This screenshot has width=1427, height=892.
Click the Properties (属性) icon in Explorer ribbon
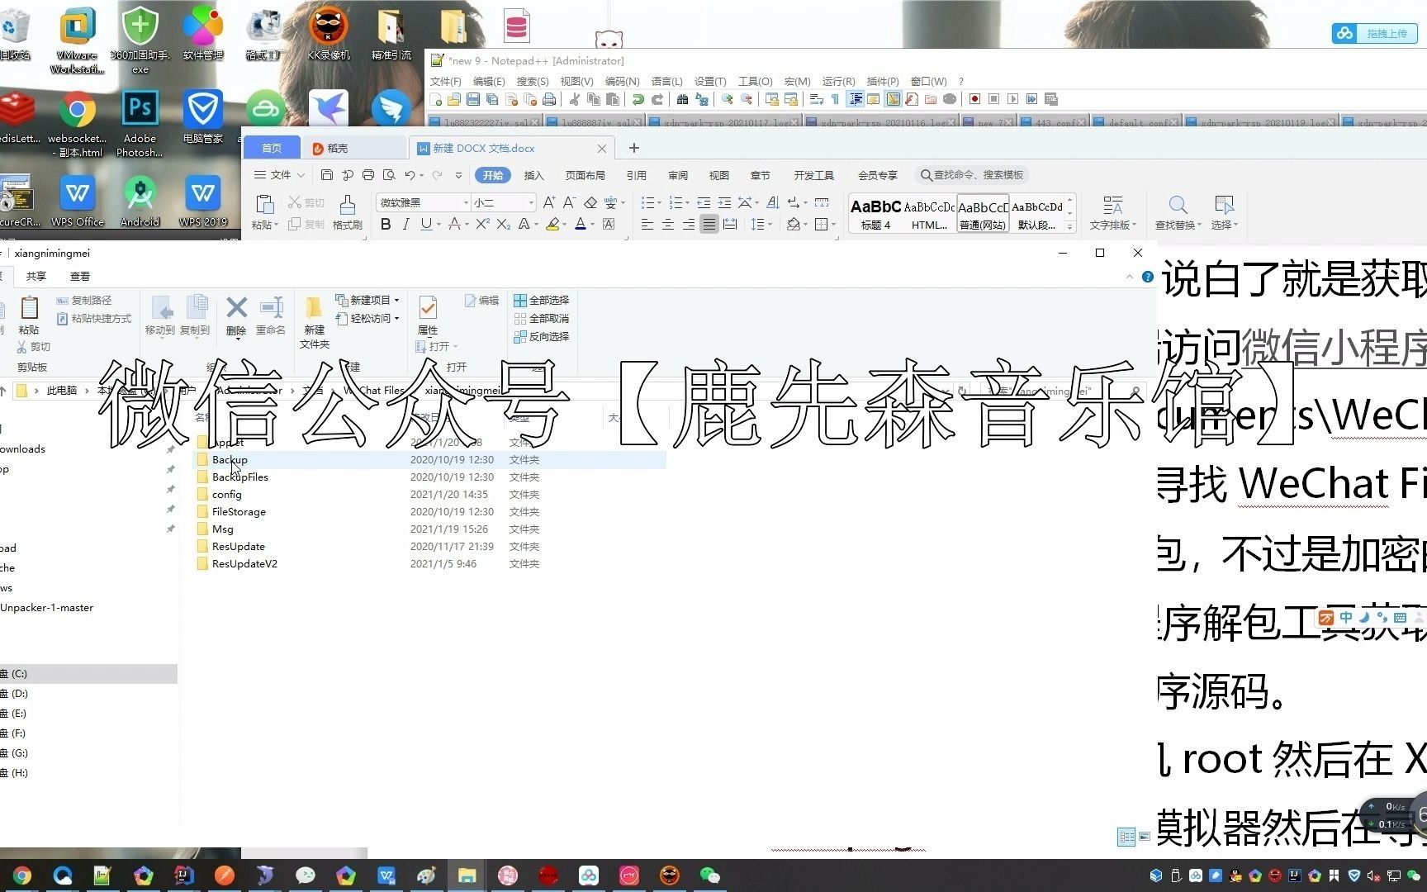pyautogui.click(x=428, y=316)
